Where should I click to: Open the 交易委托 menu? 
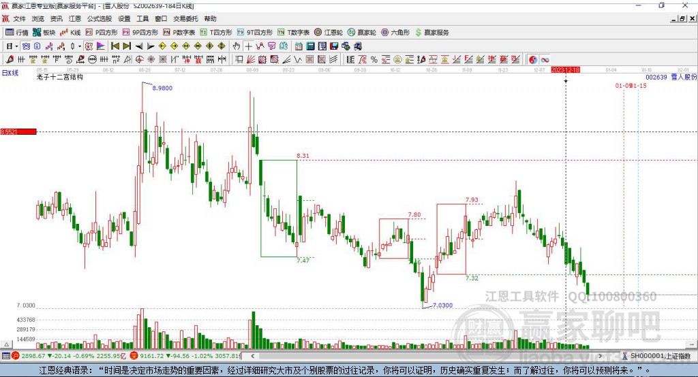(x=185, y=18)
